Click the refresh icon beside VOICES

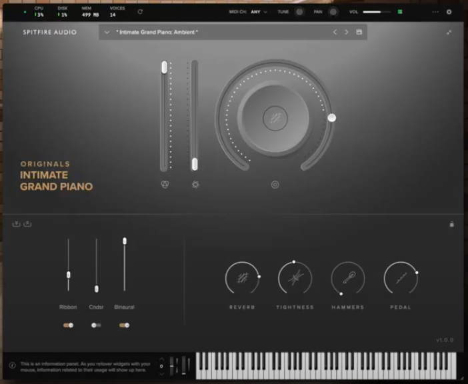click(140, 11)
